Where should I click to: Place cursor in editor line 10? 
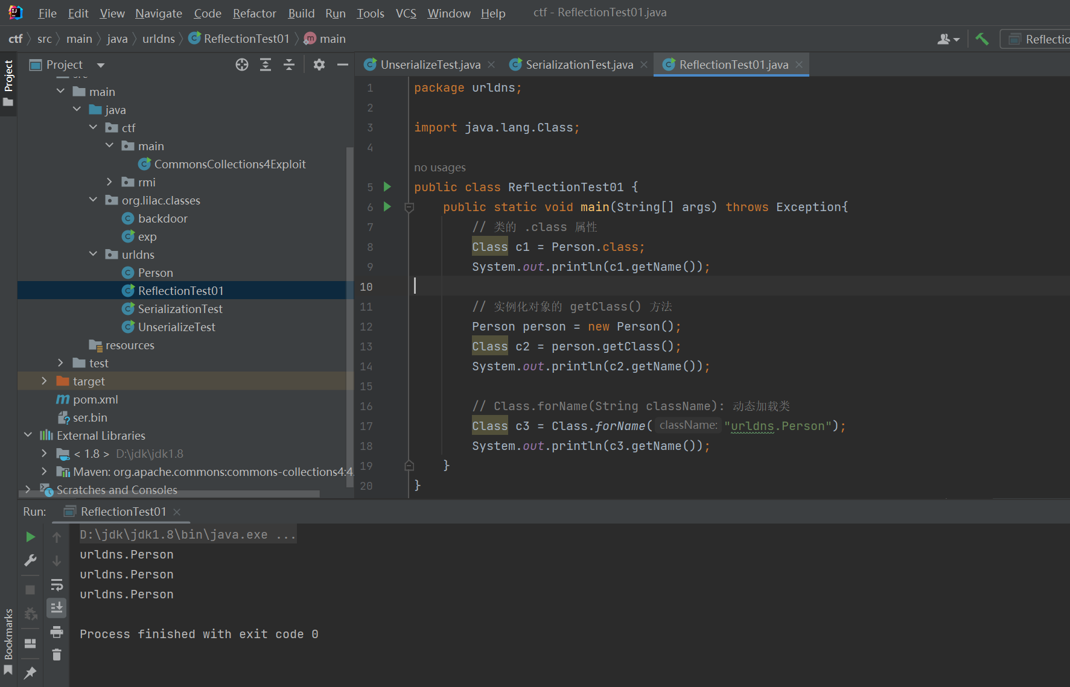pos(740,287)
